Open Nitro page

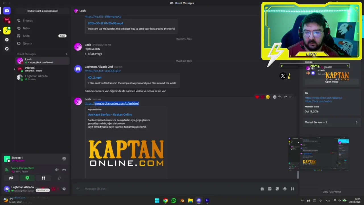point(42,28)
